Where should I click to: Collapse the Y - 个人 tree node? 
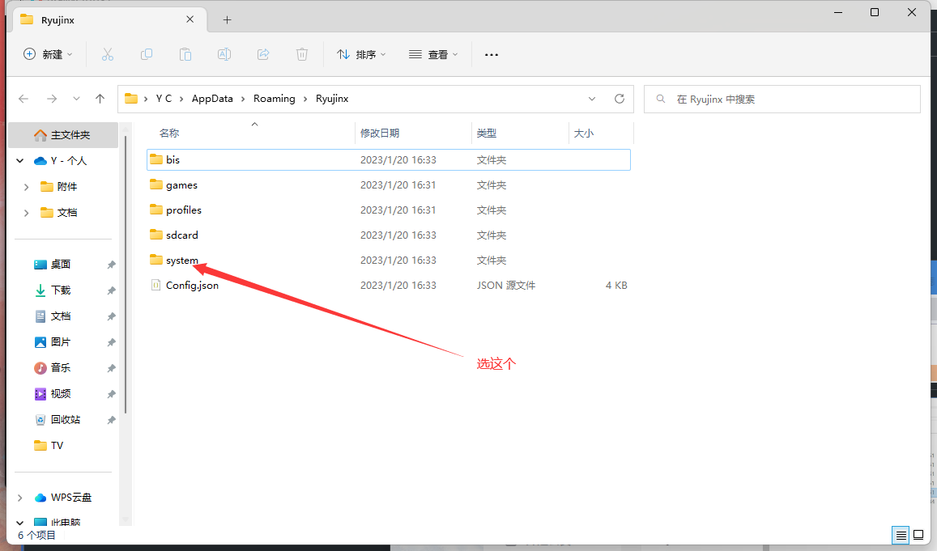point(19,160)
